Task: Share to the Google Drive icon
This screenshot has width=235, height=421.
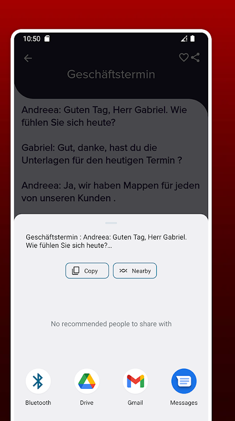Action: [87, 381]
